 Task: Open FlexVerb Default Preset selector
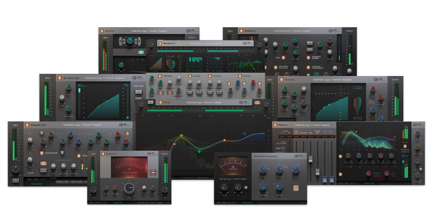point(369,183)
